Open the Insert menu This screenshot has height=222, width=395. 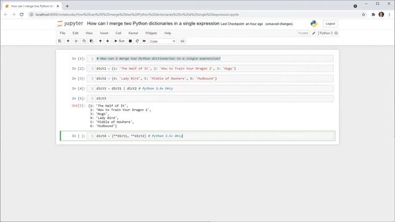[104, 33]
